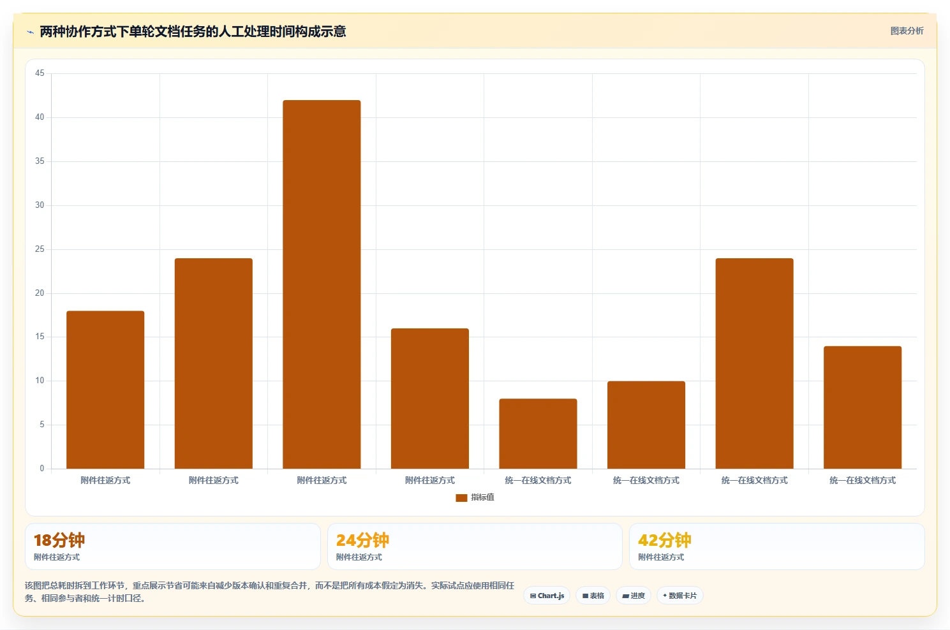Open the 42分钟 data card
This screenshot has height=630, width=950.
coord(776,546)
